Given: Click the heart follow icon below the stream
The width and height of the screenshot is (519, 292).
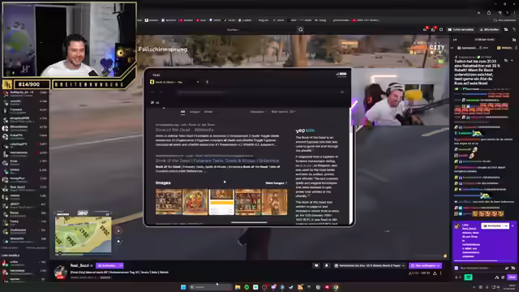Looking at the screenshot, I should (x=316, y=265).
